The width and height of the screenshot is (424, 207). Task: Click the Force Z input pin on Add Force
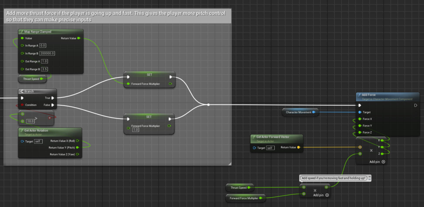click(x=360, y=132)
